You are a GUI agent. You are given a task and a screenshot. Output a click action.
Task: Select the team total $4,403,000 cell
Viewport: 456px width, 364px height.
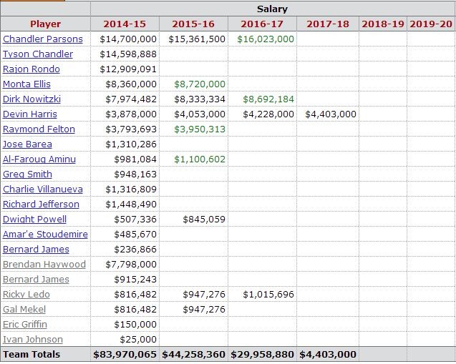[328, 355]
